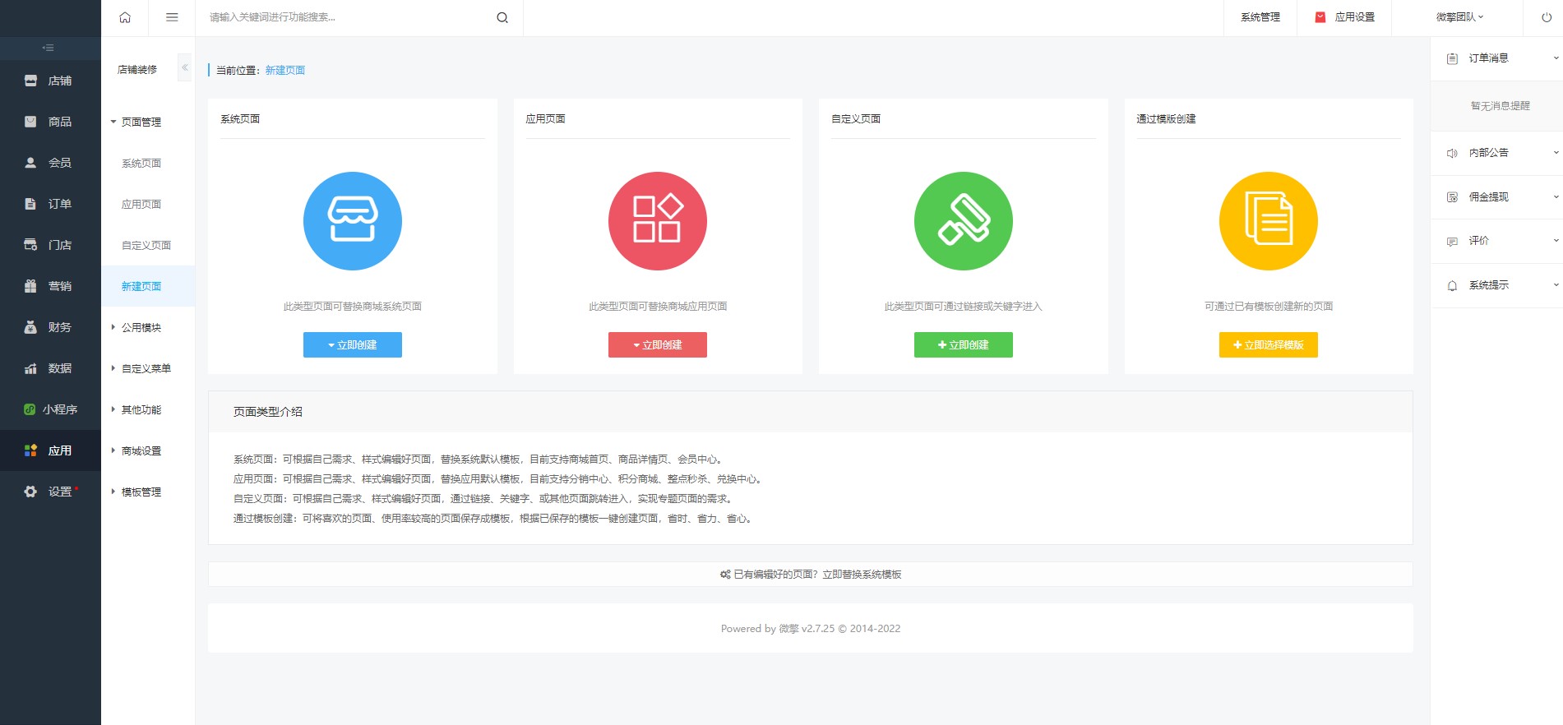Expand the 自定义菜单 tree section
Screen dimensions: 1563x725
click(146, 368)
